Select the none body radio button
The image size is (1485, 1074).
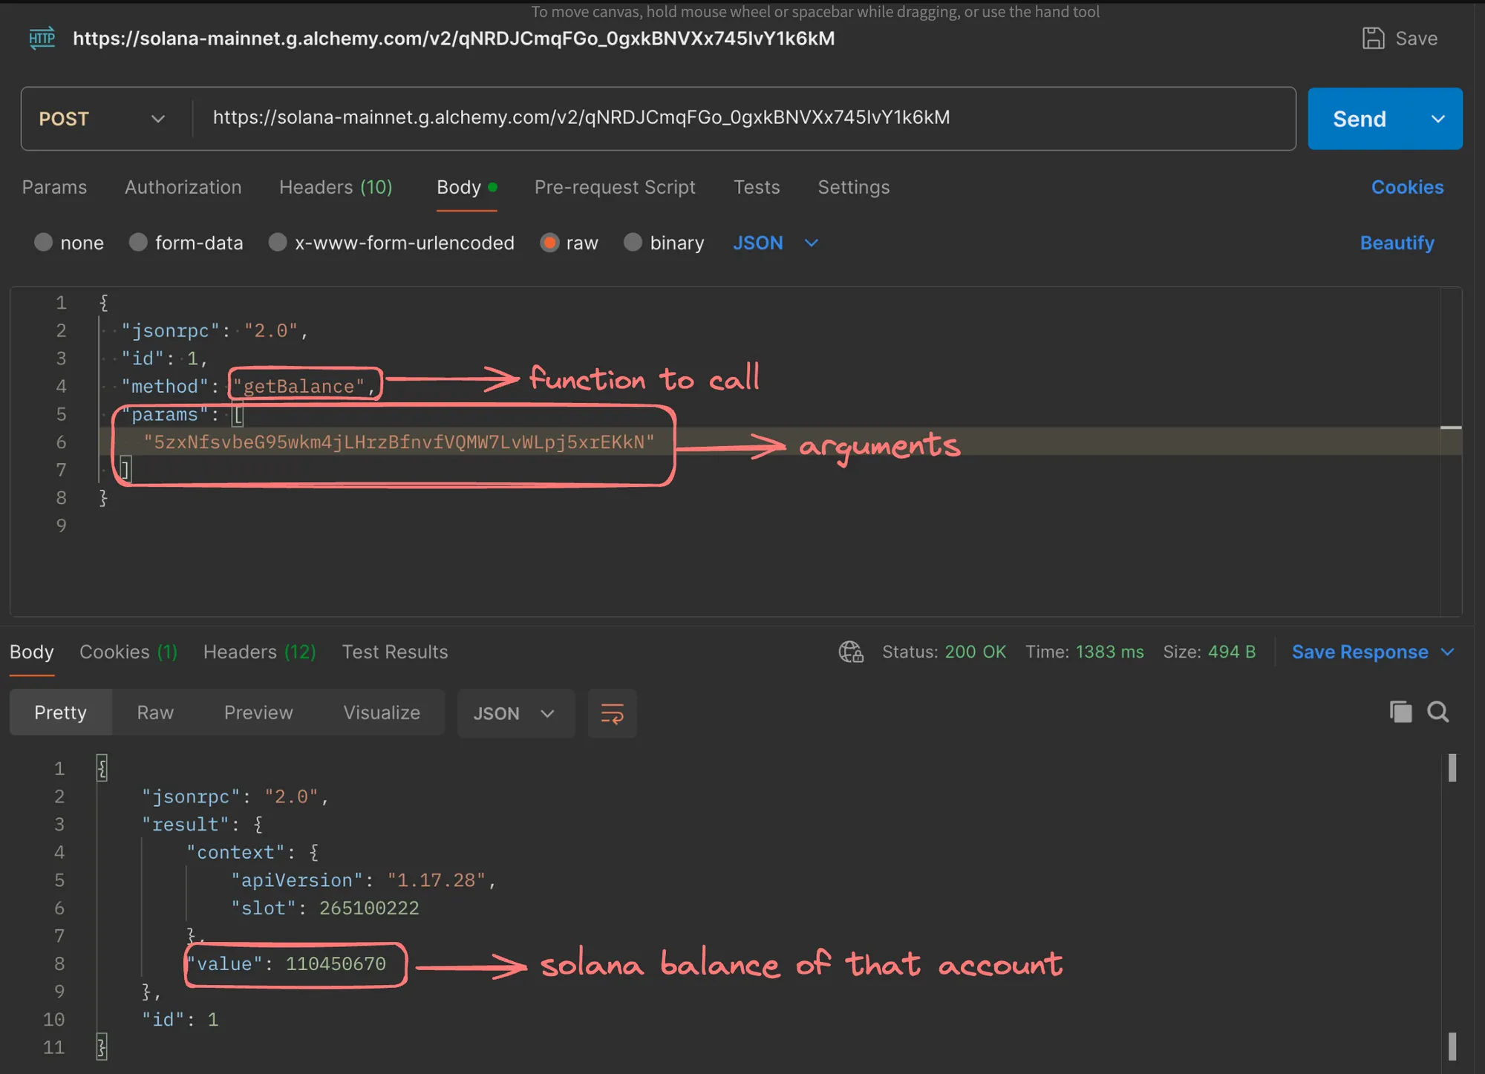(x=44, y=243)
